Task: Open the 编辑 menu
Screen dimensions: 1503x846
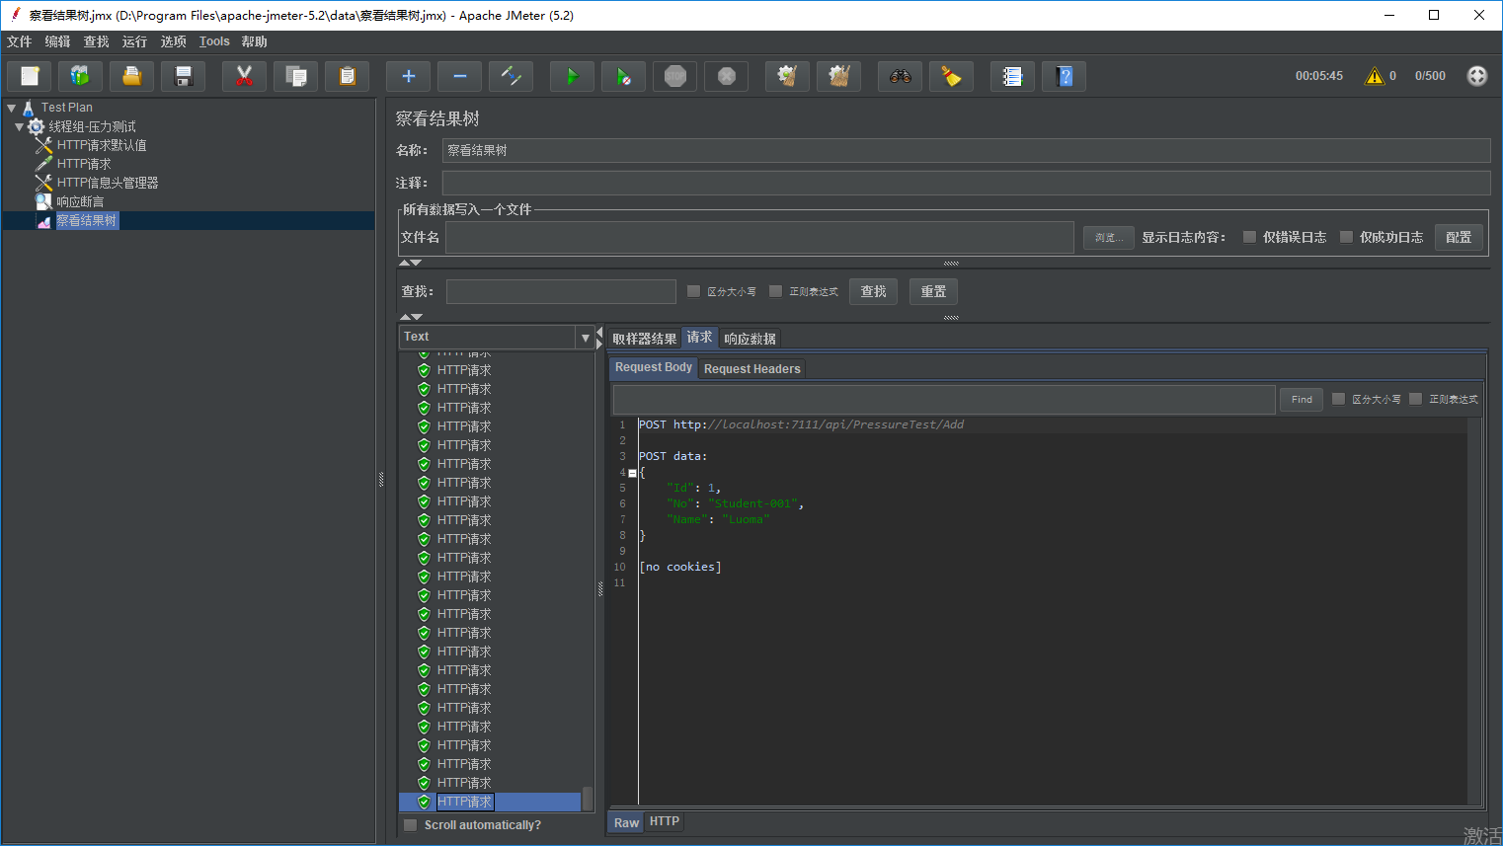Action: pyautogui.click(x=58, y=41)
